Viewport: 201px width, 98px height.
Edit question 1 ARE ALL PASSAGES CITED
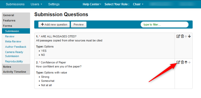(178, 36)
